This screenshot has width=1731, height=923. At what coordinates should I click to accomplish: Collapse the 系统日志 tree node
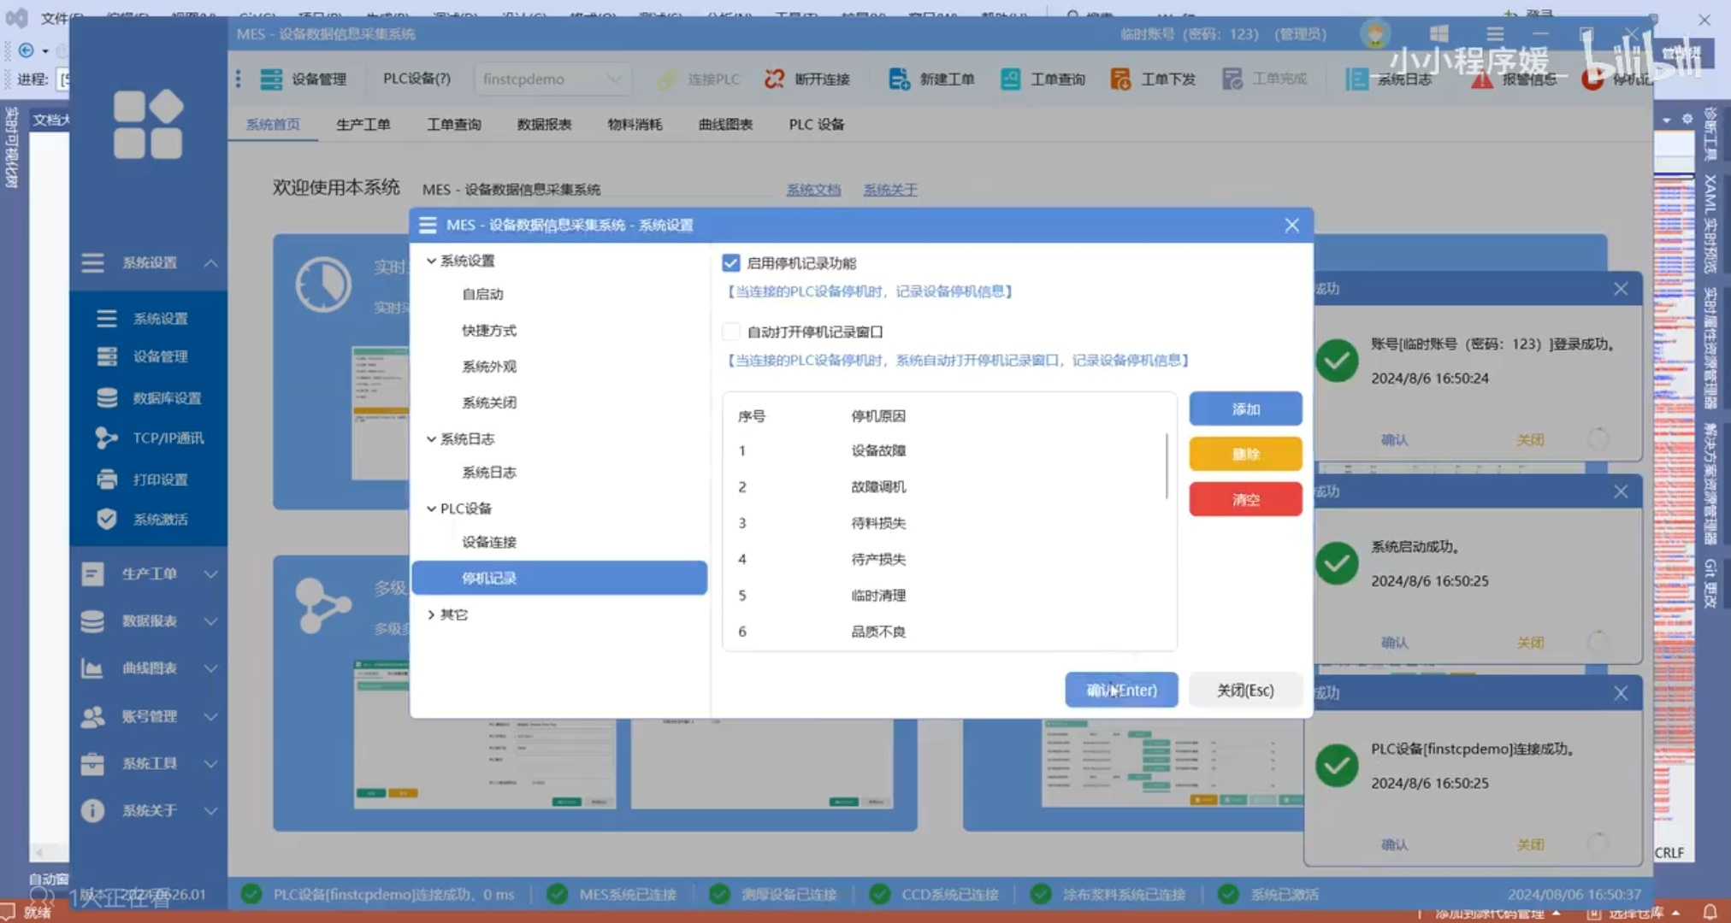click(431, 438)
